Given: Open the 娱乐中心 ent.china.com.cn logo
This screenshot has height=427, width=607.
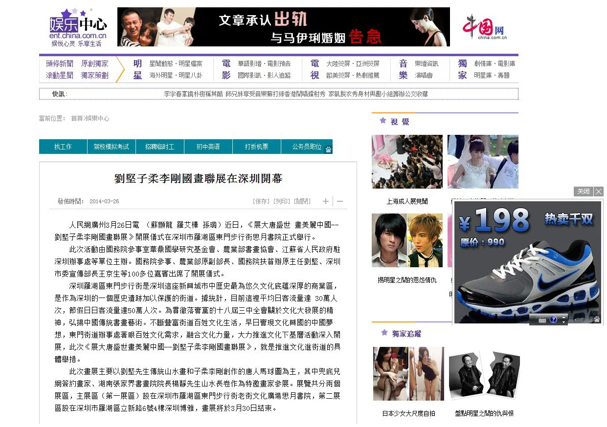Looking at the screenshot, I should click(78, 28).
